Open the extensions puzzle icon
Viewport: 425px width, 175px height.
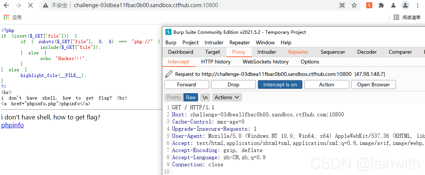pyautogui.click(x=381, y=5)
